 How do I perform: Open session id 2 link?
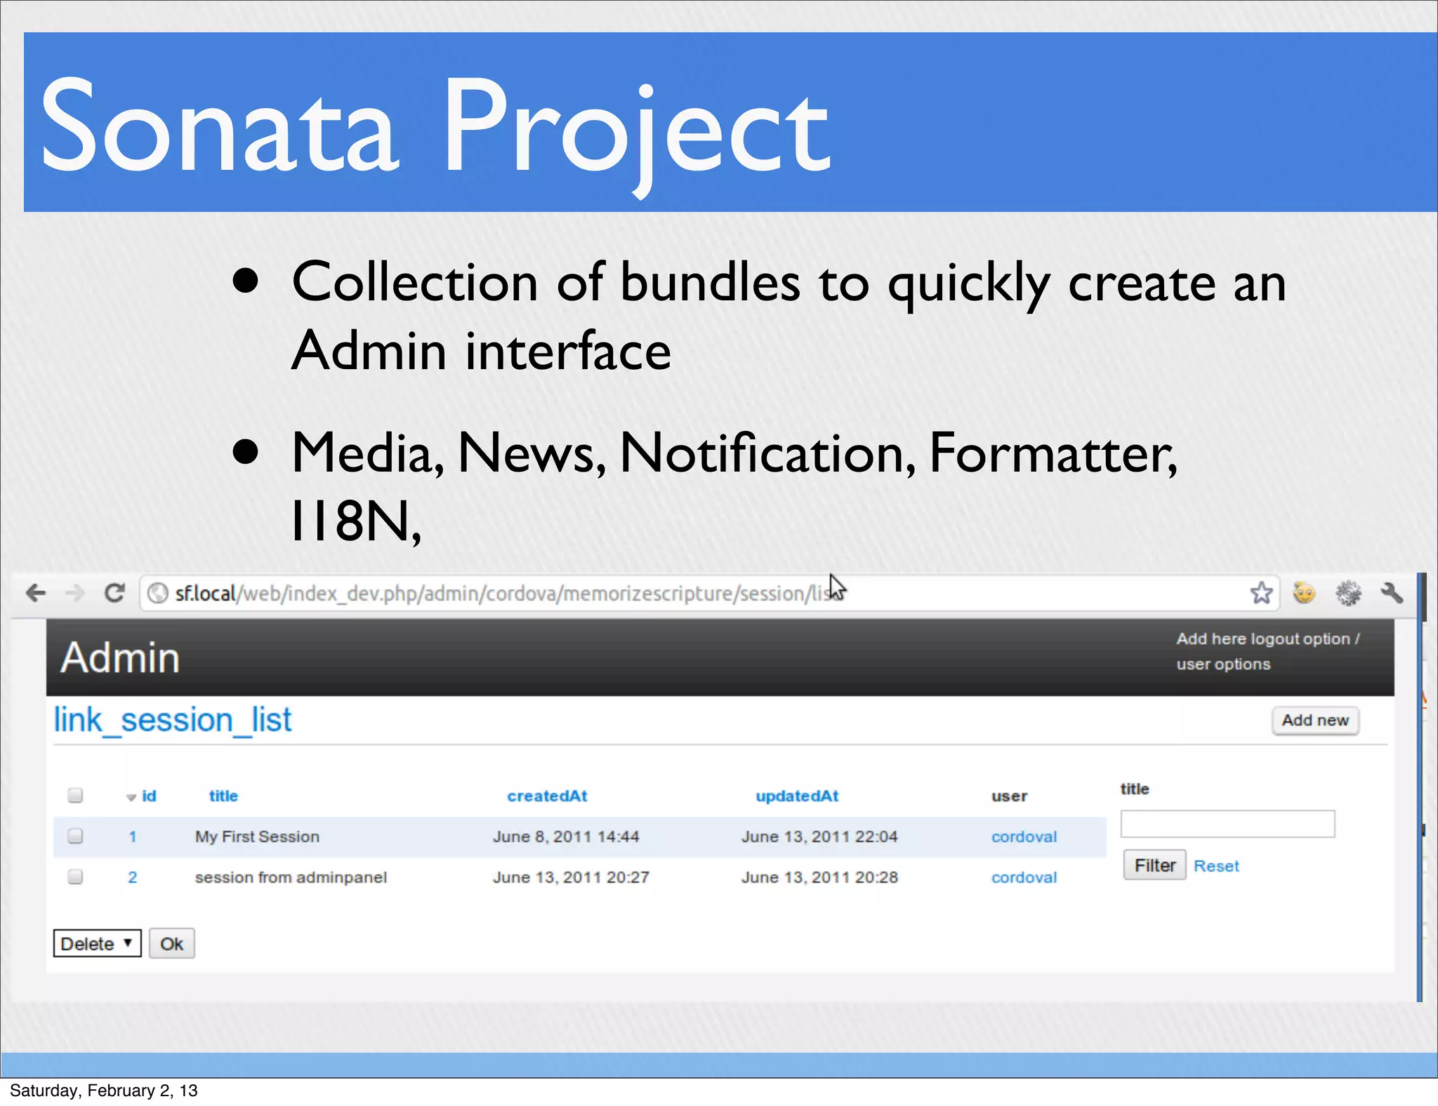(x=132, y=877)
